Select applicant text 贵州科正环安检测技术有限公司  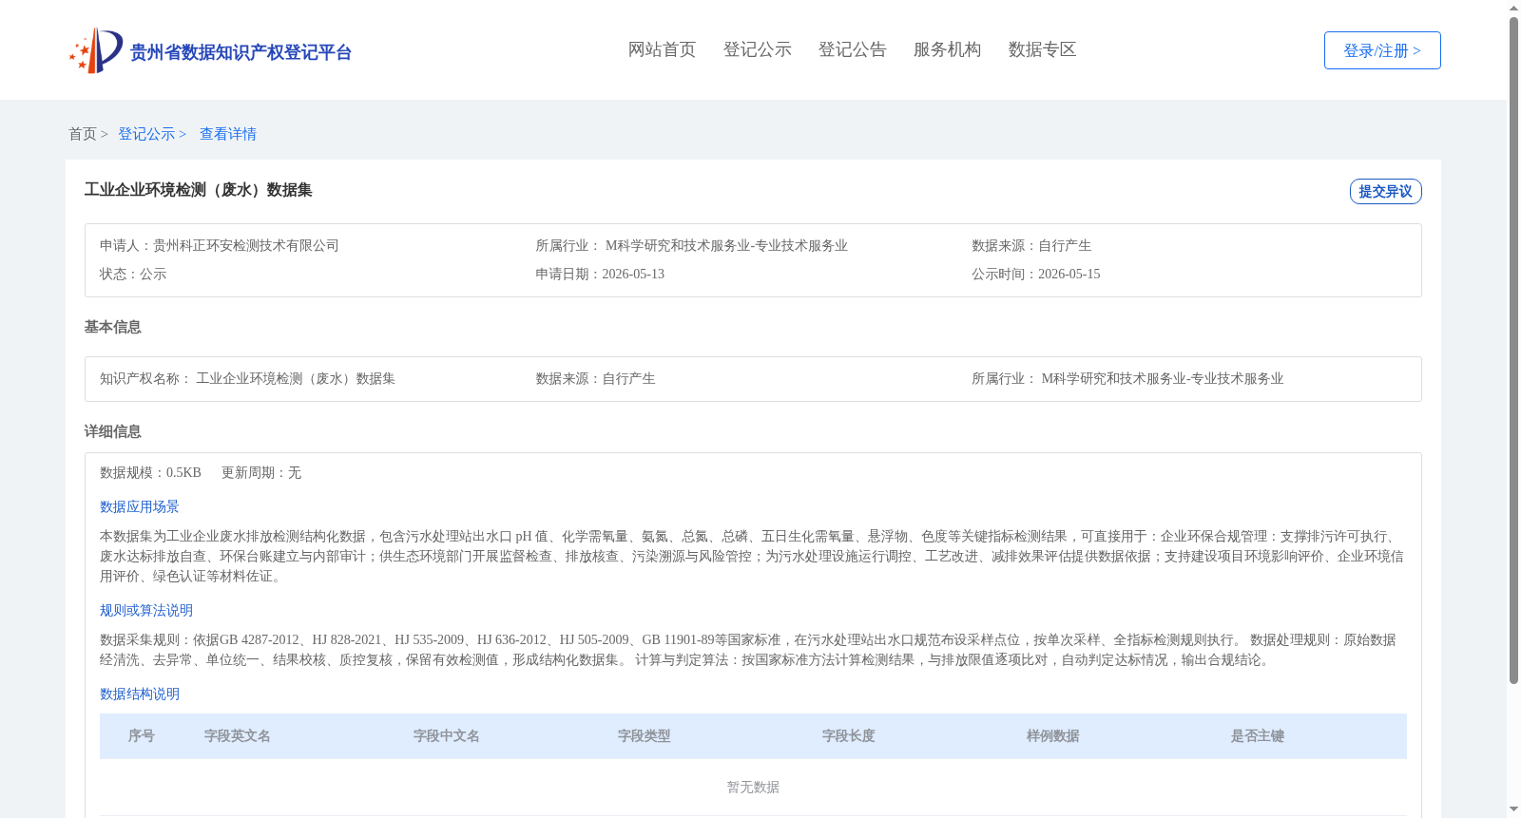246,245
